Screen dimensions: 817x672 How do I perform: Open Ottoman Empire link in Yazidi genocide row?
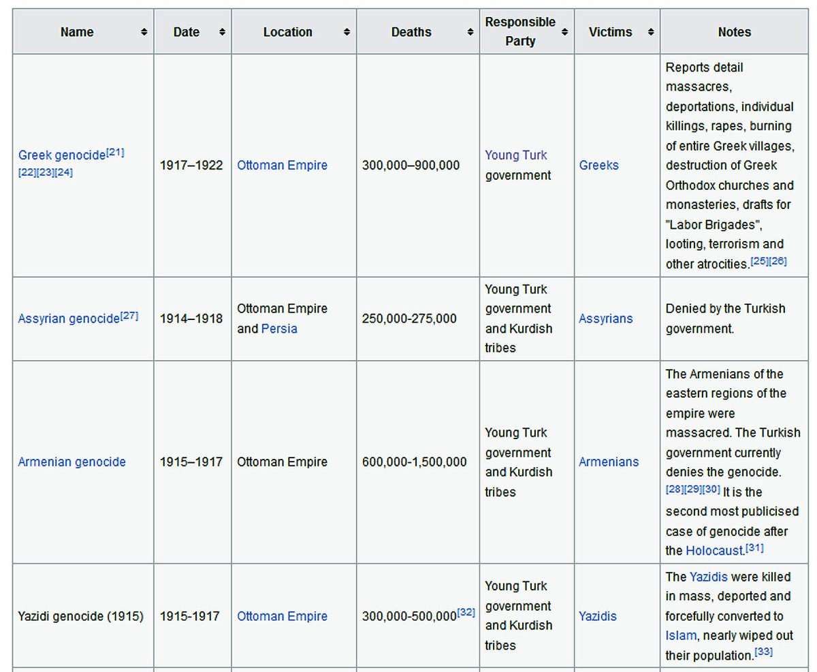click(x=282, y=616)
